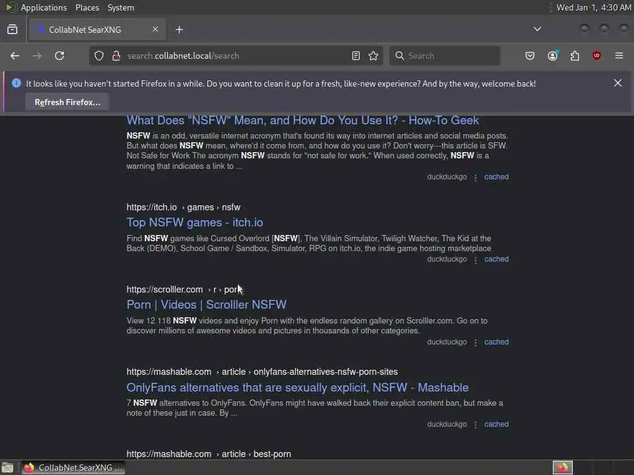Screen dimensions: 634x475
Task: Reload the current search page
Action: 59,56
